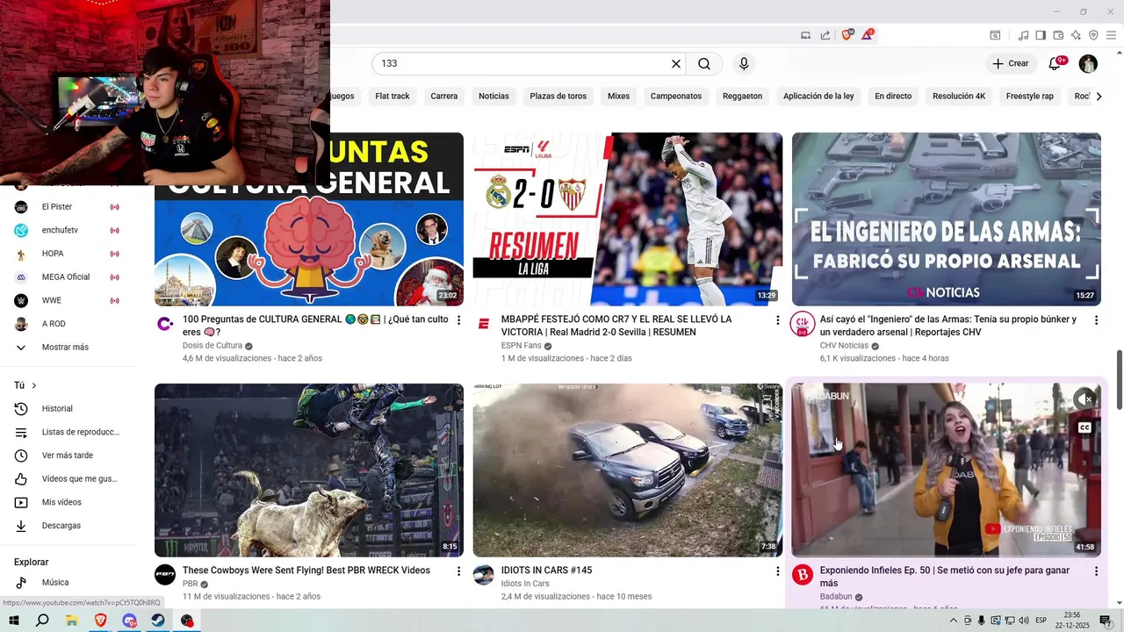Select Flat track filter chip
Image resolution: width=1124 pixels, height=632 pixels.
click(x=393, y=97)
